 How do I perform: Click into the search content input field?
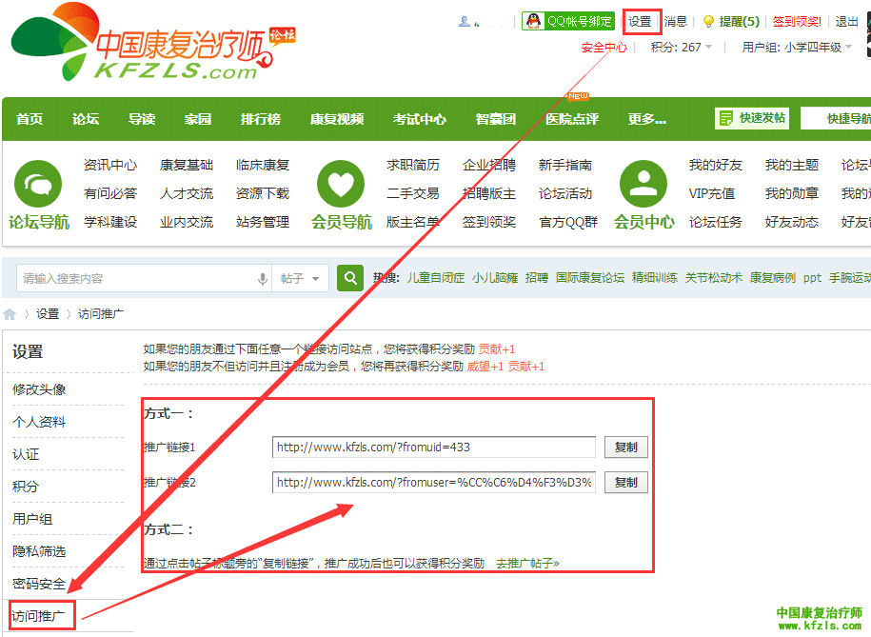click(133, 279)
